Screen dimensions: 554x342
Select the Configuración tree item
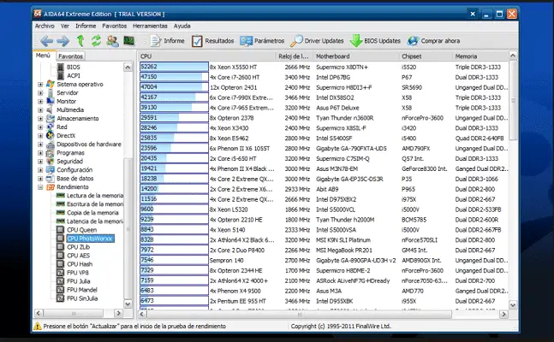pos(74,170)
